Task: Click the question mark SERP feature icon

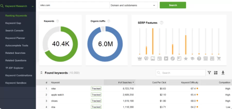Action: [x=199, y=59]
